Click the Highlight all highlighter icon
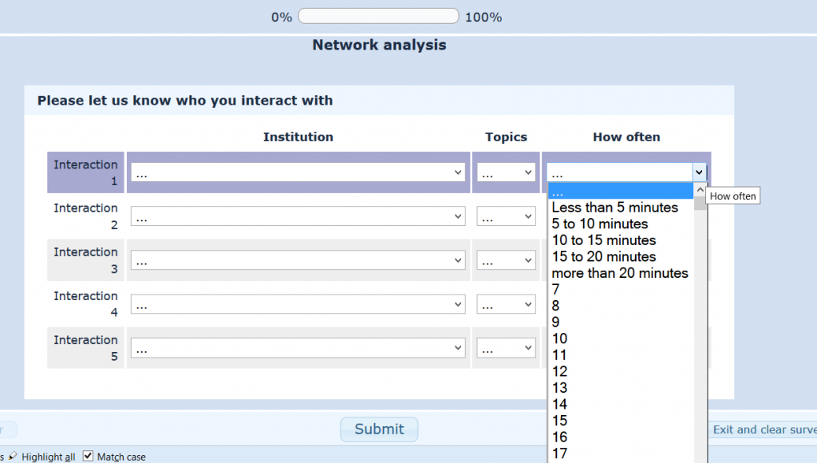This screenshot has width=817, height=463. (x=13, y=457)
